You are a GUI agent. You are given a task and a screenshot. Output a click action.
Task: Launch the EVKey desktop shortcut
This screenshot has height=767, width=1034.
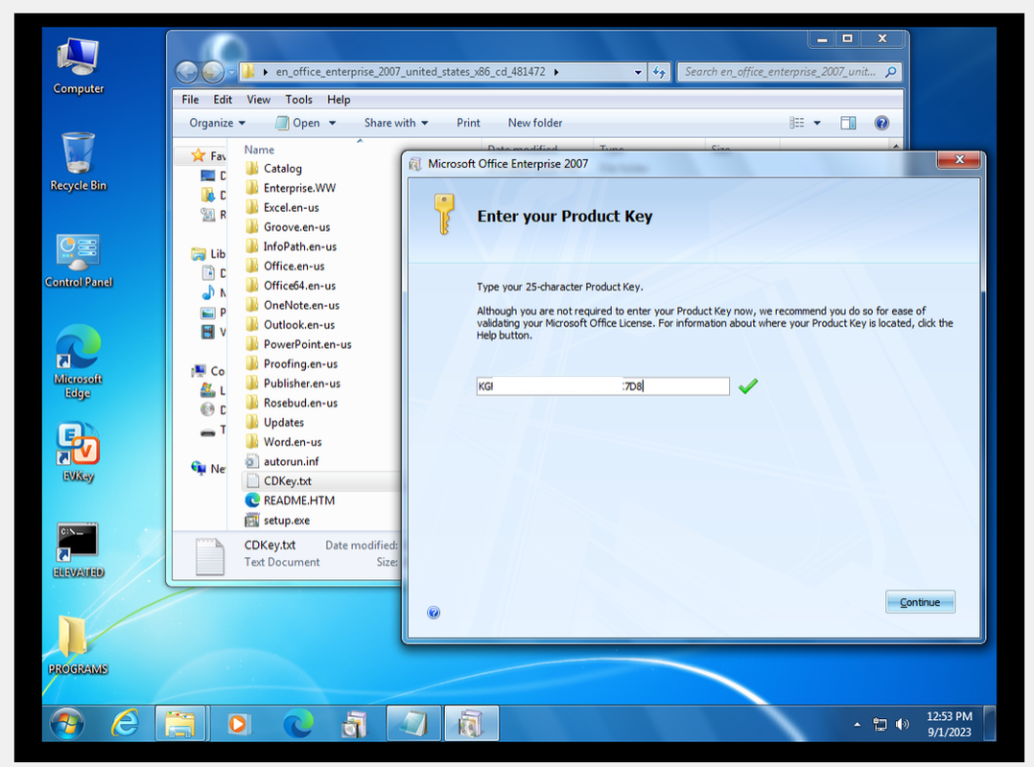tap(78, 452)
